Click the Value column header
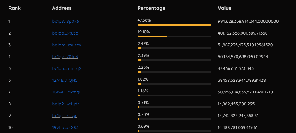296x133 pixels. pos(224,8)
